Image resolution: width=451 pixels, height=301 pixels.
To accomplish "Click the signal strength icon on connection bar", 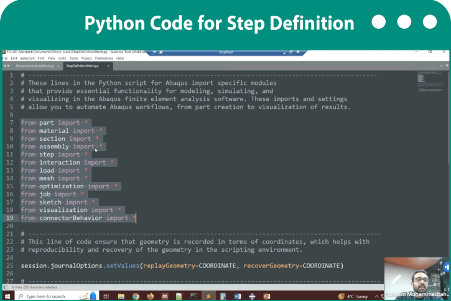I will pyautogui.click(x=160, y=52).
